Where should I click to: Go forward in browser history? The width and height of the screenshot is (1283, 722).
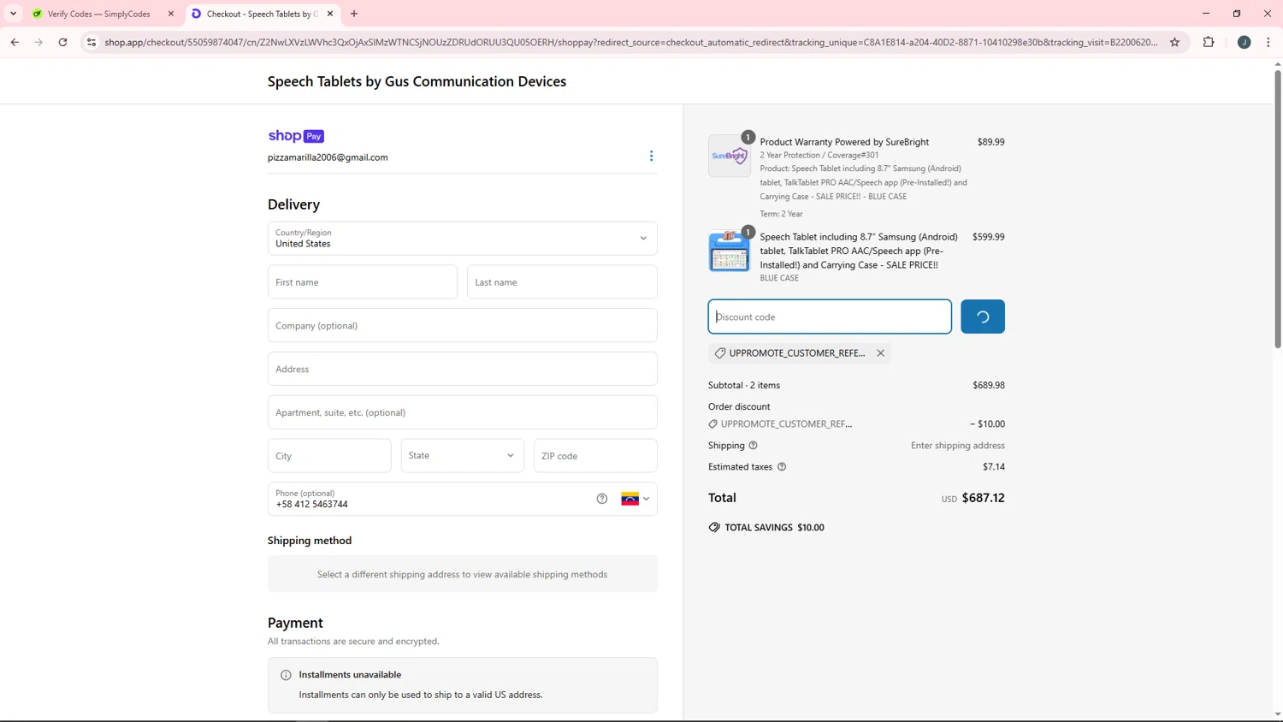click(38, 42)
